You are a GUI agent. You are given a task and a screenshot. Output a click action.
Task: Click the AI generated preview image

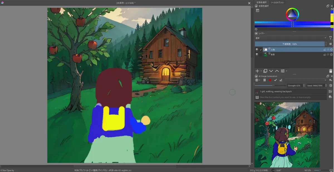pos(287,135)
